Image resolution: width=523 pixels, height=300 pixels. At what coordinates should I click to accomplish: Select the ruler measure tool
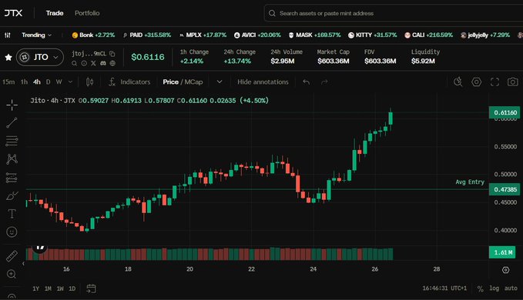tap(12, 256)
